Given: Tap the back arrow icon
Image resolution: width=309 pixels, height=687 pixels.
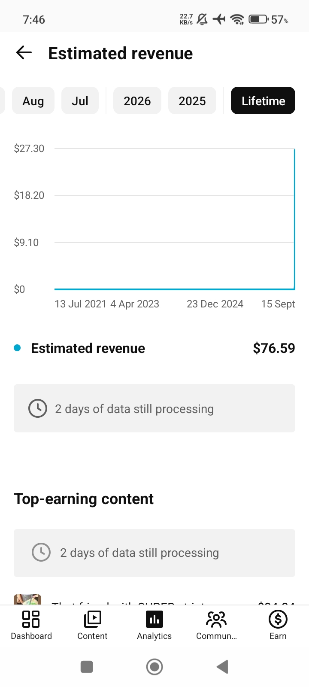Looking at the screenshot, I should (x=24, y=53).
